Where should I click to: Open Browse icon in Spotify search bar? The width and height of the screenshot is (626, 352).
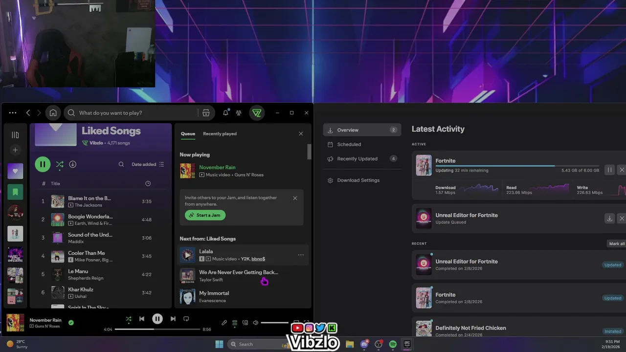[x=206, y=113]
